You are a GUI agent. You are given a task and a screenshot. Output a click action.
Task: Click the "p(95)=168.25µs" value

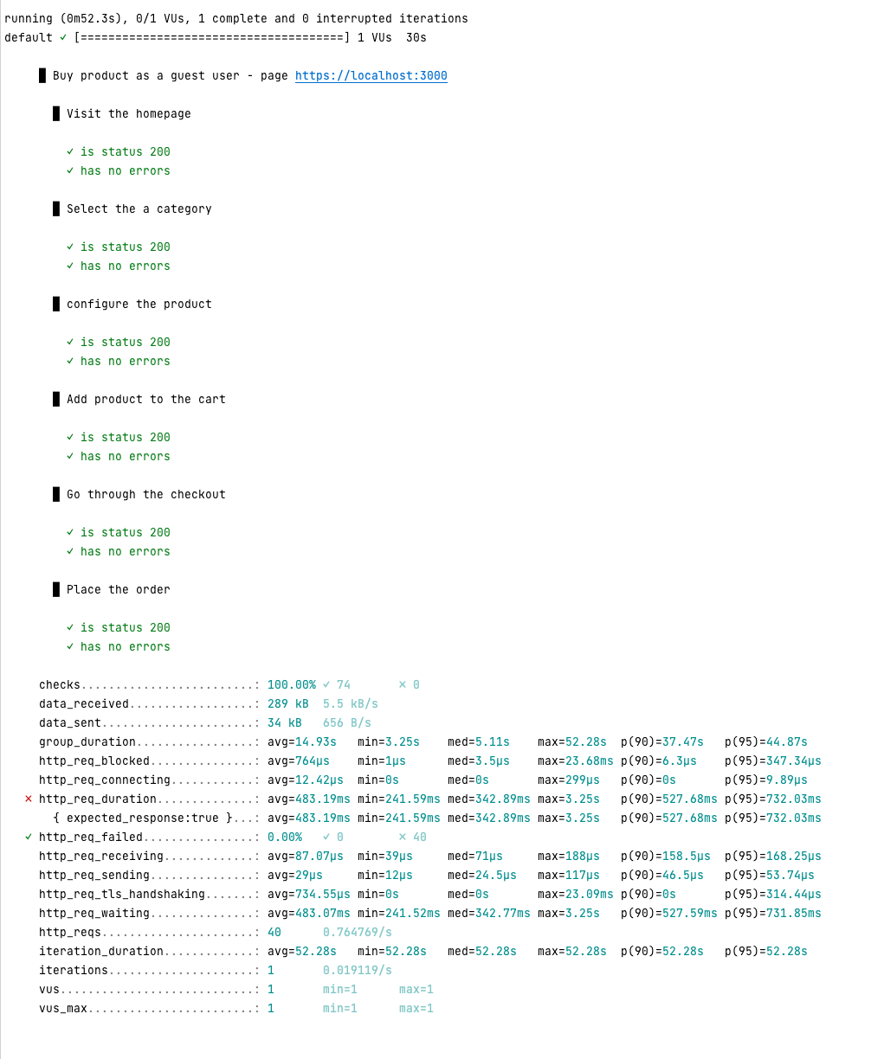[772, 856]
